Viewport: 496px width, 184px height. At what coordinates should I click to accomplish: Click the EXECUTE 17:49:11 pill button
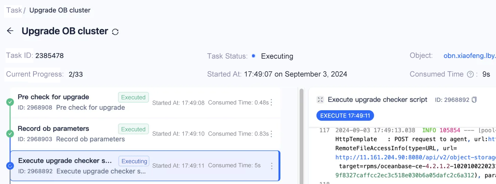coord(345,116)
